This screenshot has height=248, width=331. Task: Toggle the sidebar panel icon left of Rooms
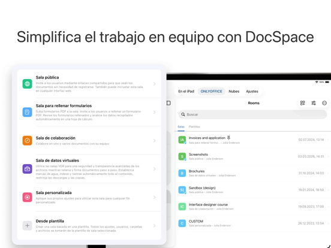pyautogui.click(x=168, y=103)
